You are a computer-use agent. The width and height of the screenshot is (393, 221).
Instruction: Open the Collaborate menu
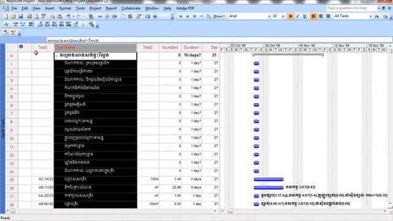[x=131, y=8]
